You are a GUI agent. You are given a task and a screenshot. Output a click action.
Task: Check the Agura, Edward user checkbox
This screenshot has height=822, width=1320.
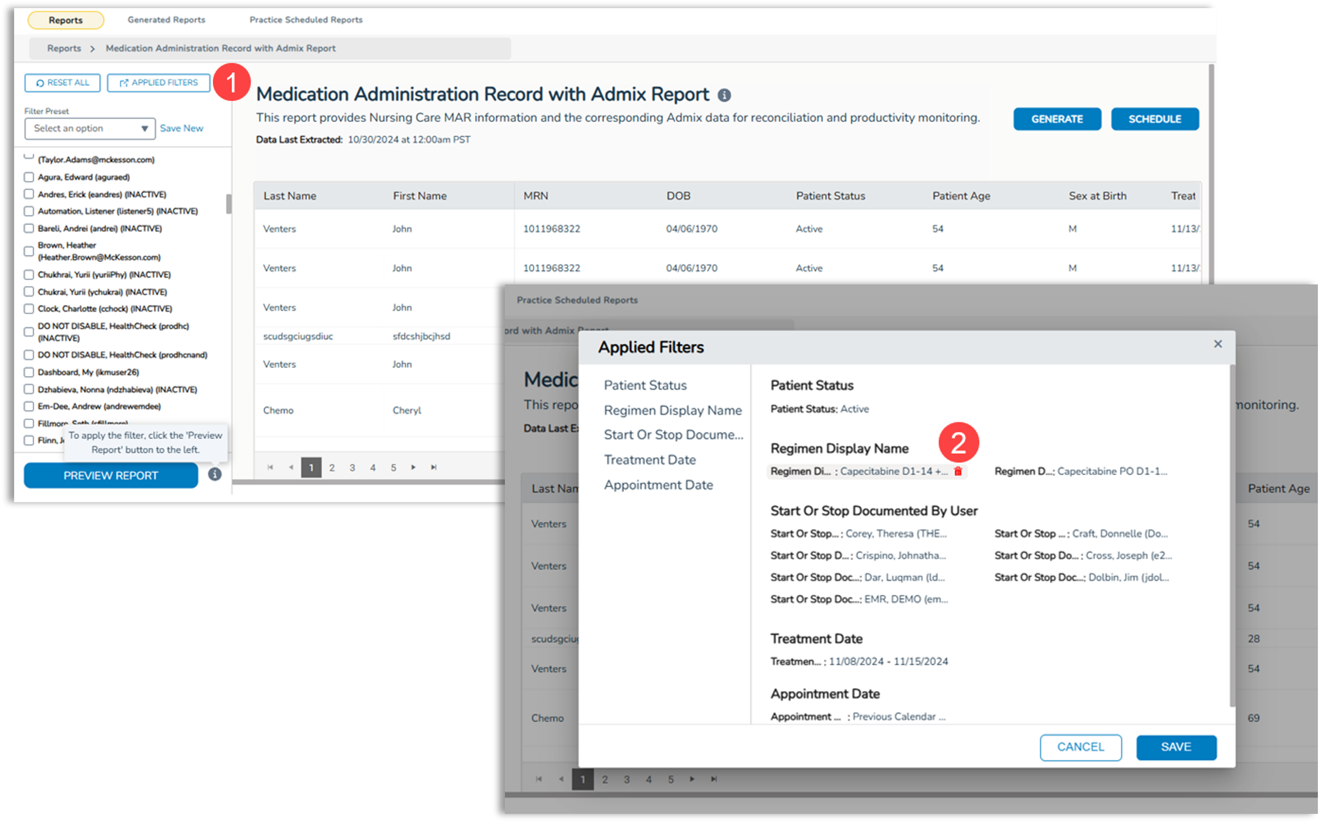[29, 177]
